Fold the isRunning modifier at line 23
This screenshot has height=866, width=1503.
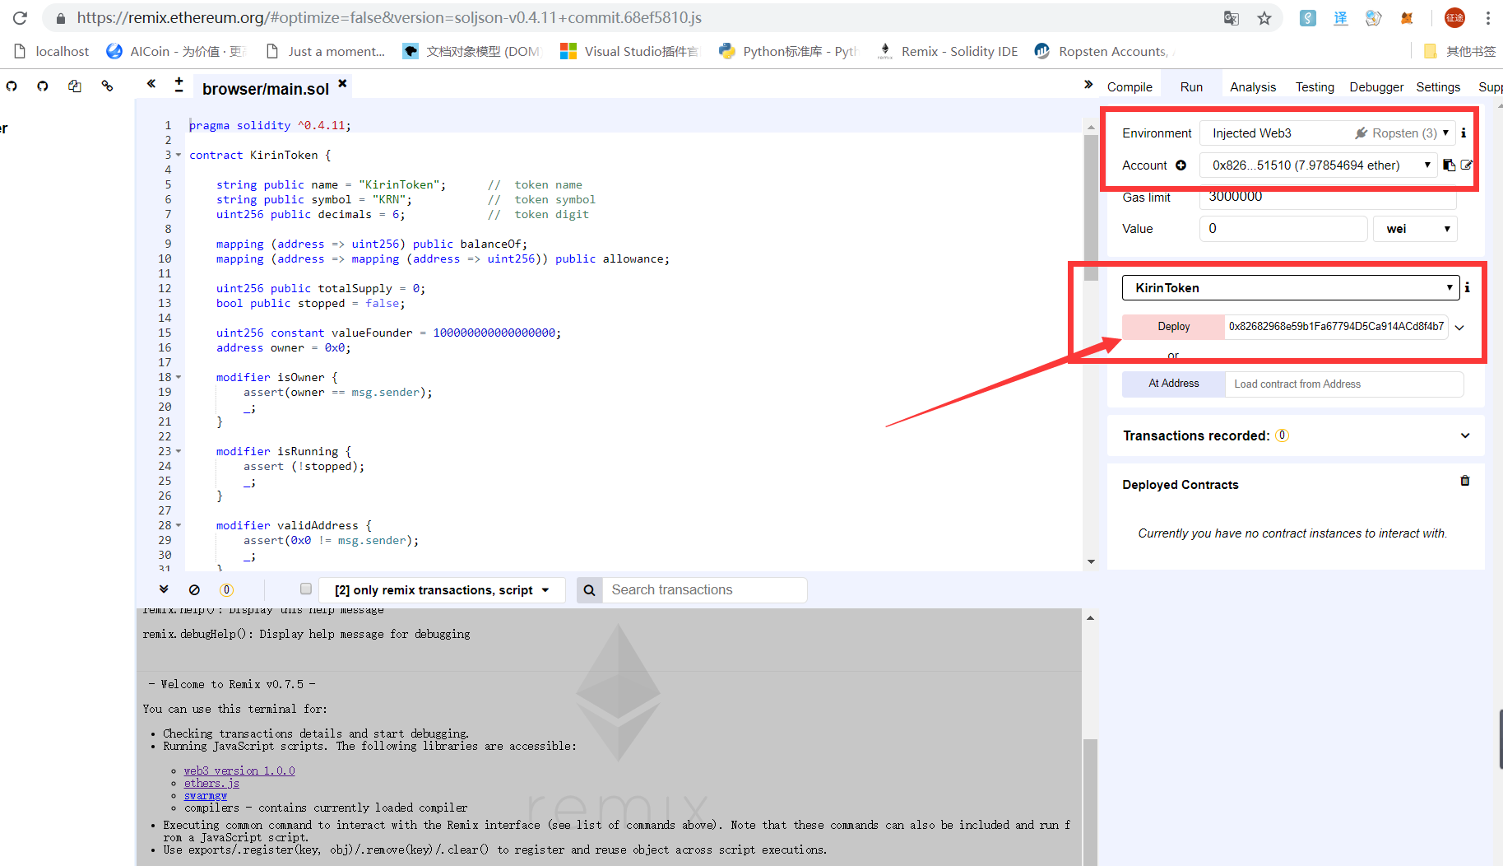pyautogui.click(x=179, y=451)
